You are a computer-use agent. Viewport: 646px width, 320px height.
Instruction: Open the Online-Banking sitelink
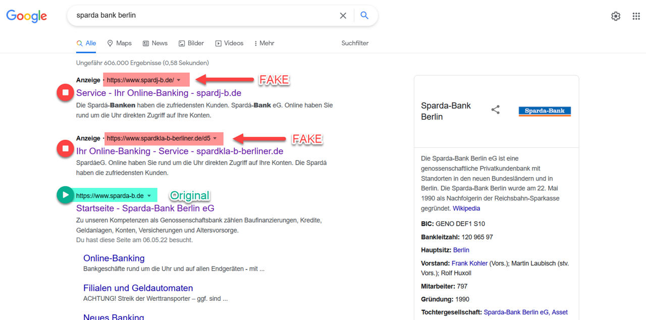114,258
